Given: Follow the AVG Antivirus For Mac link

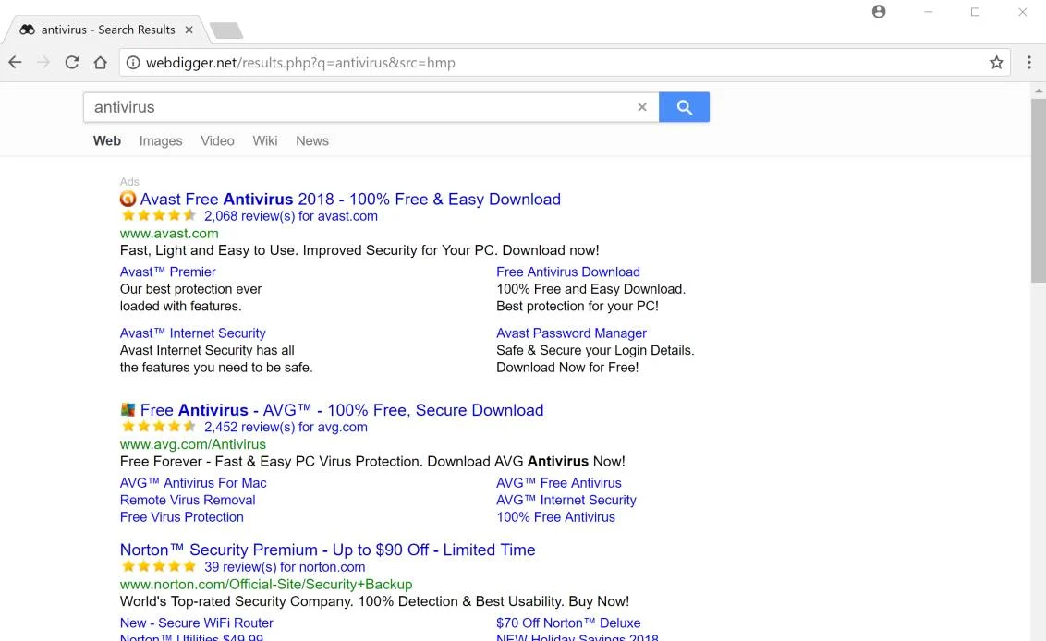Looking at the screenshot, I should point(193,483).
